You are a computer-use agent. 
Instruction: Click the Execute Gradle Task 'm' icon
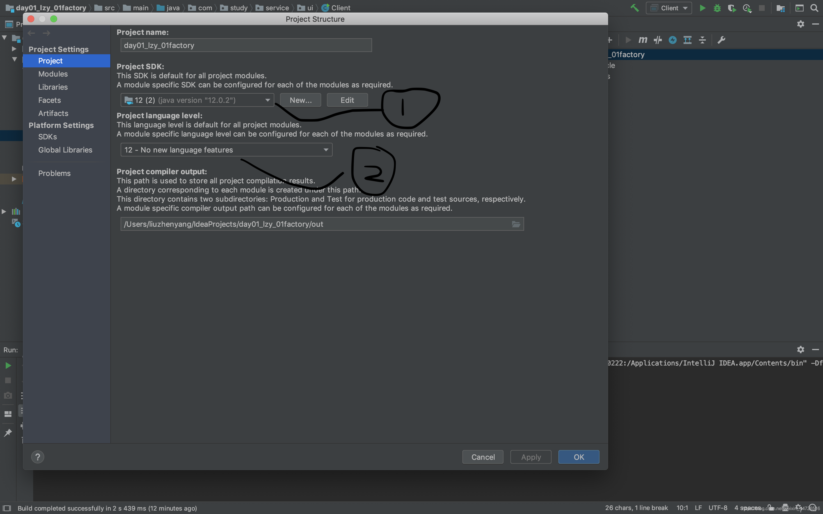(643, 40)
